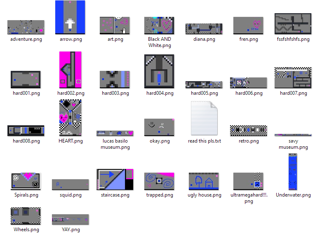Click the file name "retro.png"
The height and width of the screenshot is (239, 315).
(249, 141)
